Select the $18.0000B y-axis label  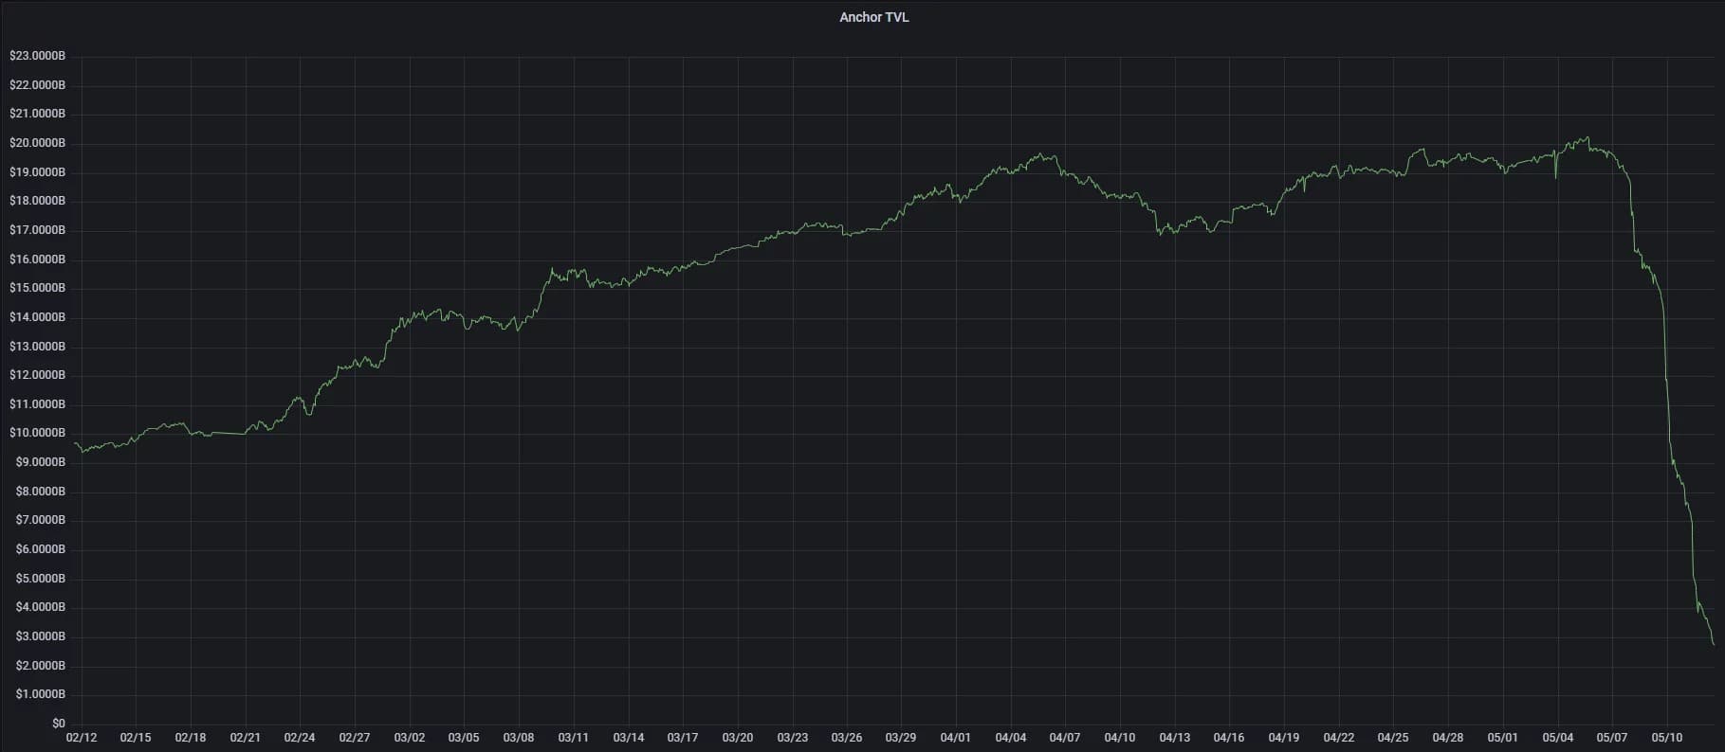click(x=37, y=201)
